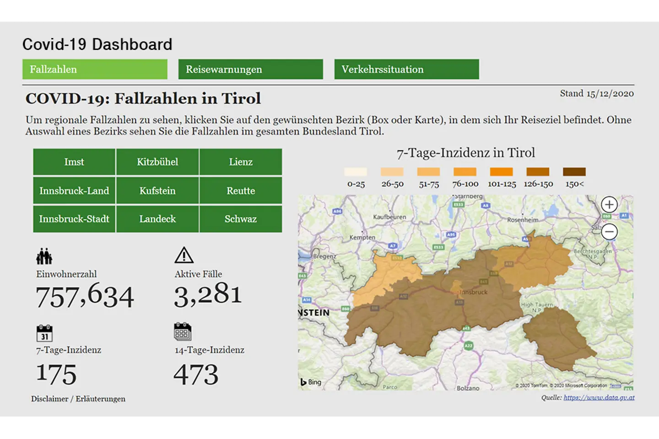Click the Aktive Fälle warning triangle icon

[184, 255]
